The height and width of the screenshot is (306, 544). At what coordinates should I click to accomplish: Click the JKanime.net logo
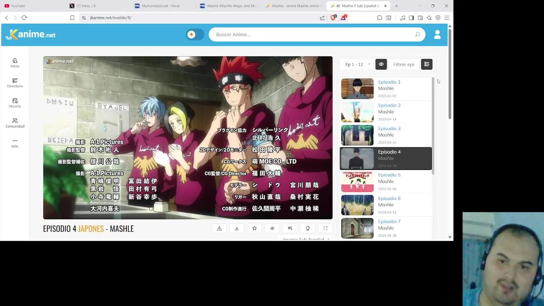point(31,34)
